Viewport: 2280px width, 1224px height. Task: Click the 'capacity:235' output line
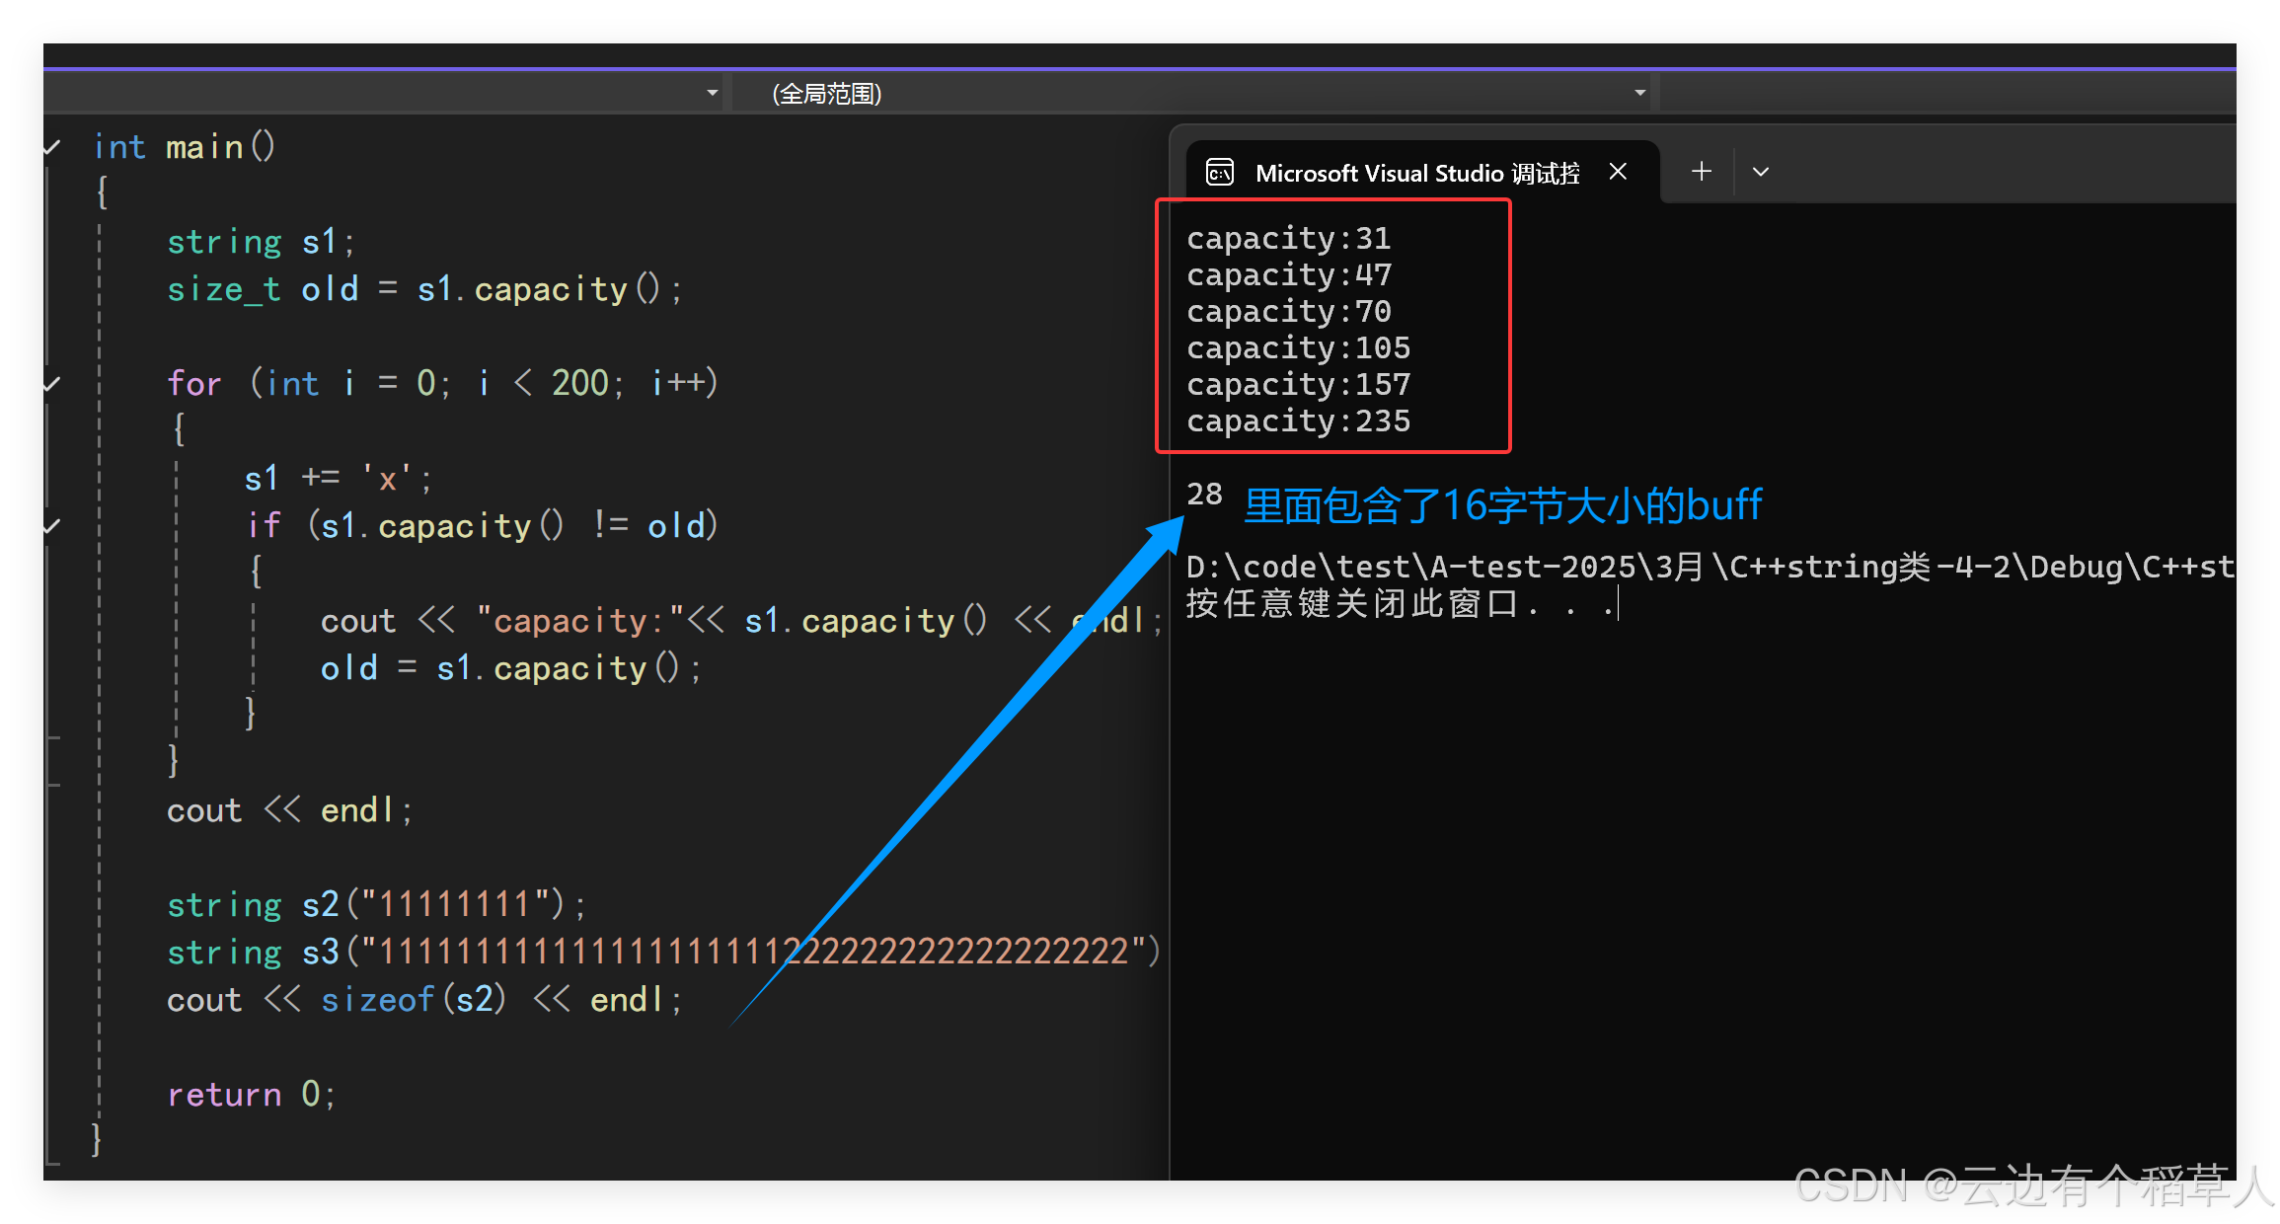pyautogui.click(x=1298, y=421)
